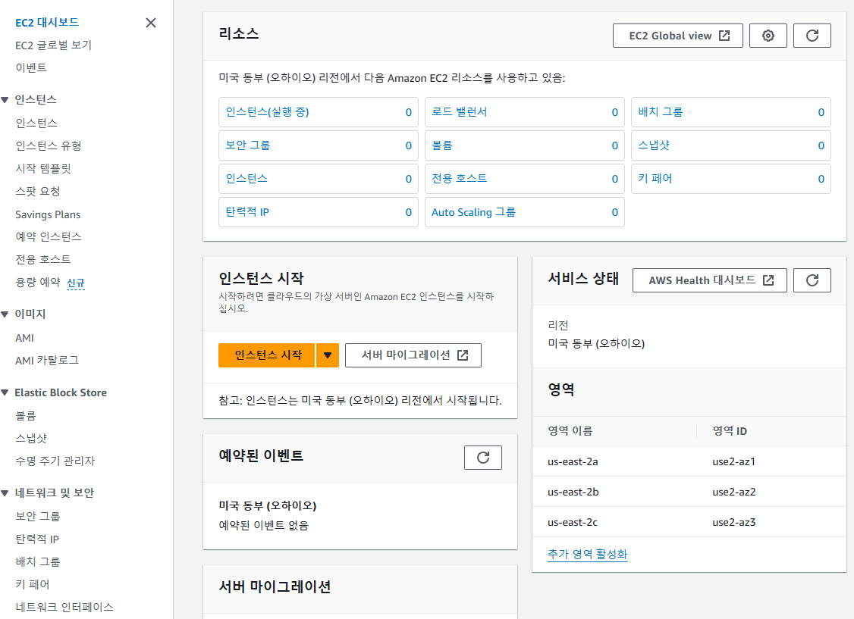
Task: Select the 예약된 이벤트 없음 text
Action: [x=264, y=526]
